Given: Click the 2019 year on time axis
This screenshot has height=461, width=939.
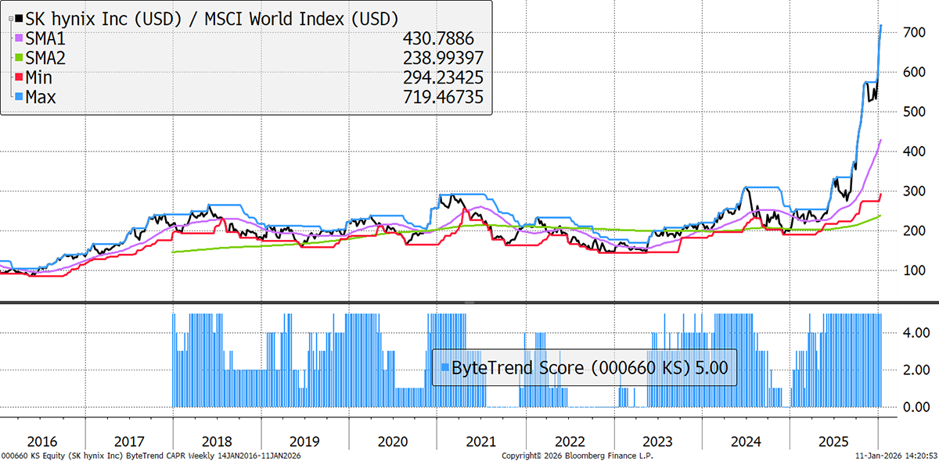Looking at the screenshot, I should [305, 441].
